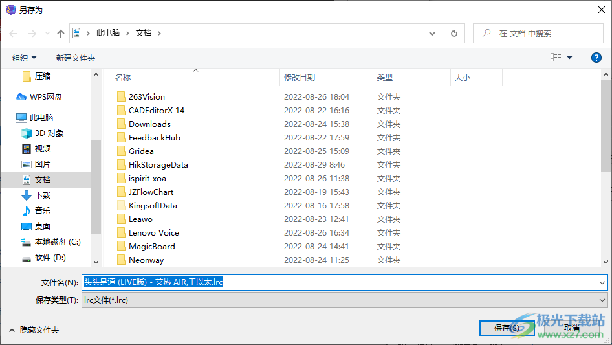Click navigation pane scrollbar up arrow
The height and width of the screenshot is (345, 612).
[96, 74]
